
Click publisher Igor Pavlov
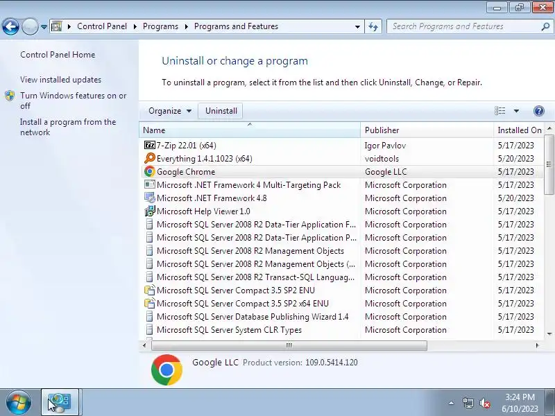(x=385, y=146)
